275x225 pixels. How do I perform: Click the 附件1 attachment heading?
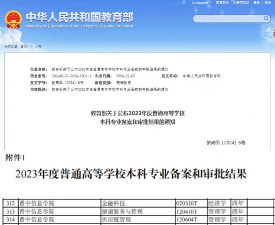click(15, 158)
